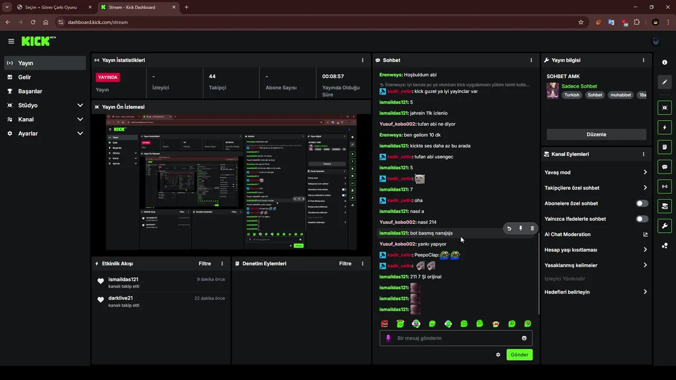Open Hesap yaşı kısıtlaması settings
This screenshot has height=380, width=676.
(596, 250)
